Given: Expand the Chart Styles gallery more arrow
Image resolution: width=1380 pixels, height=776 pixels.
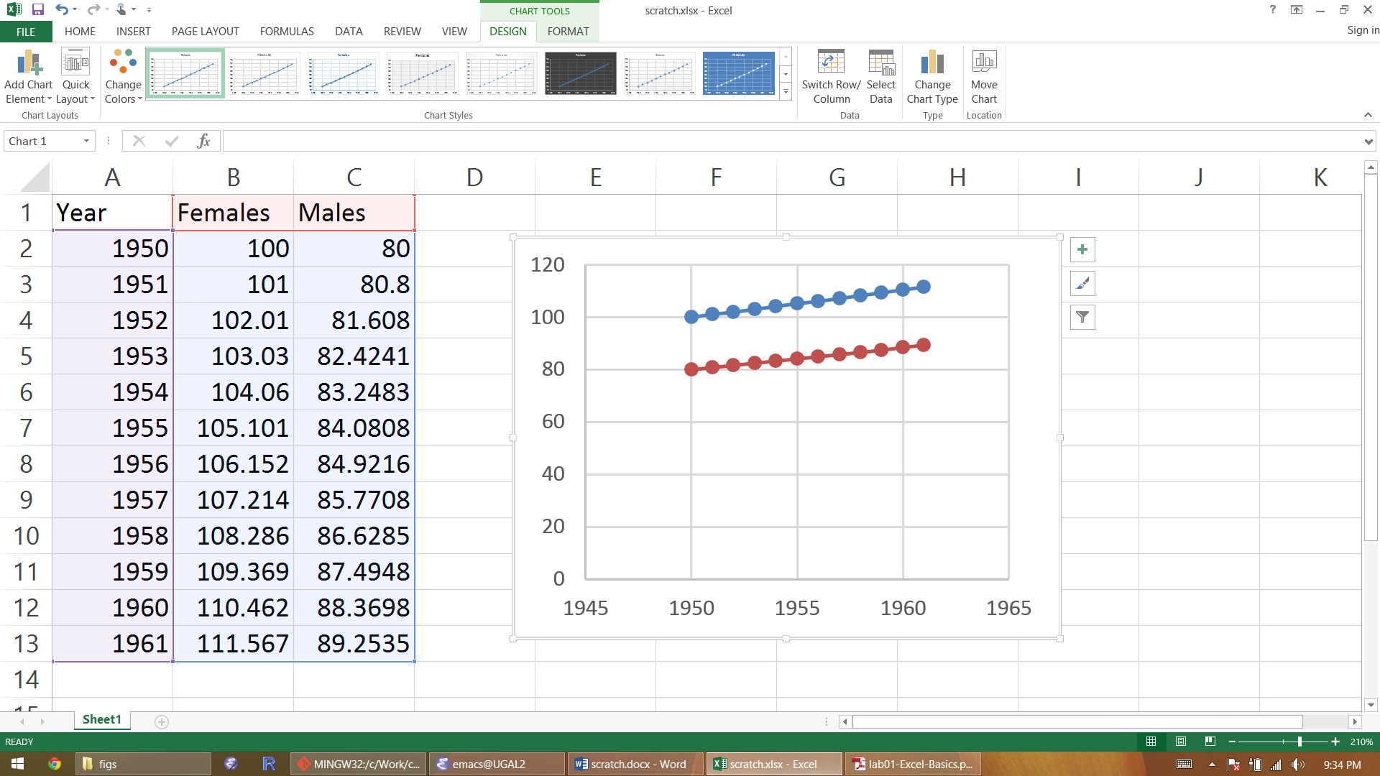Looking at the screenshot, I should point(786,92).
